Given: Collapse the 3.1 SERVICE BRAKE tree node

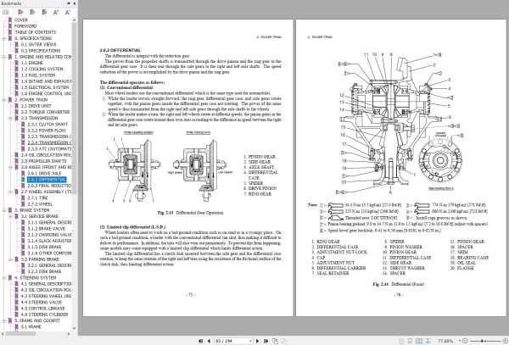Looking at the screenshot, I should point(10,216).
